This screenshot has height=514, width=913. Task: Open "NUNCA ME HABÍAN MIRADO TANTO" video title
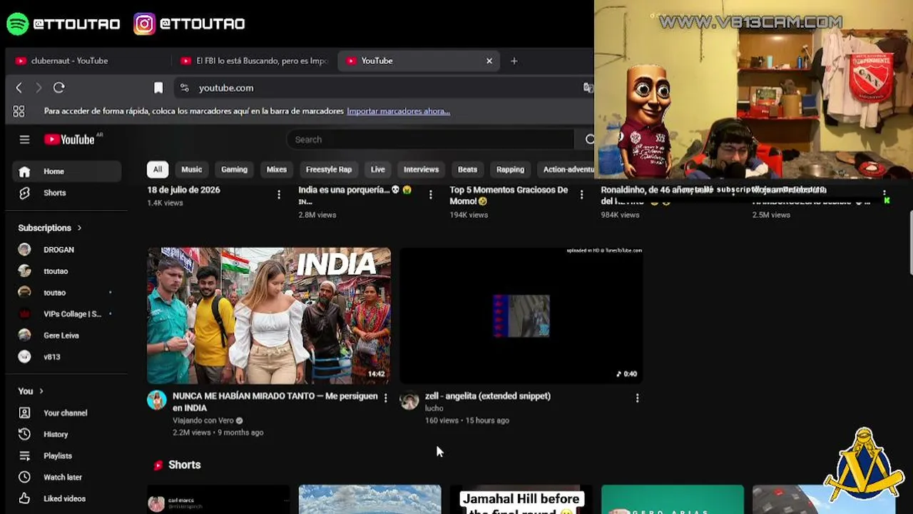coord(275,402)
